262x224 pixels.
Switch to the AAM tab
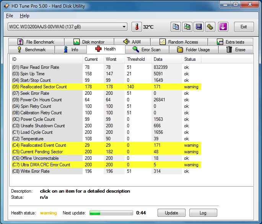pyautogui.click(x=132, y=42)
